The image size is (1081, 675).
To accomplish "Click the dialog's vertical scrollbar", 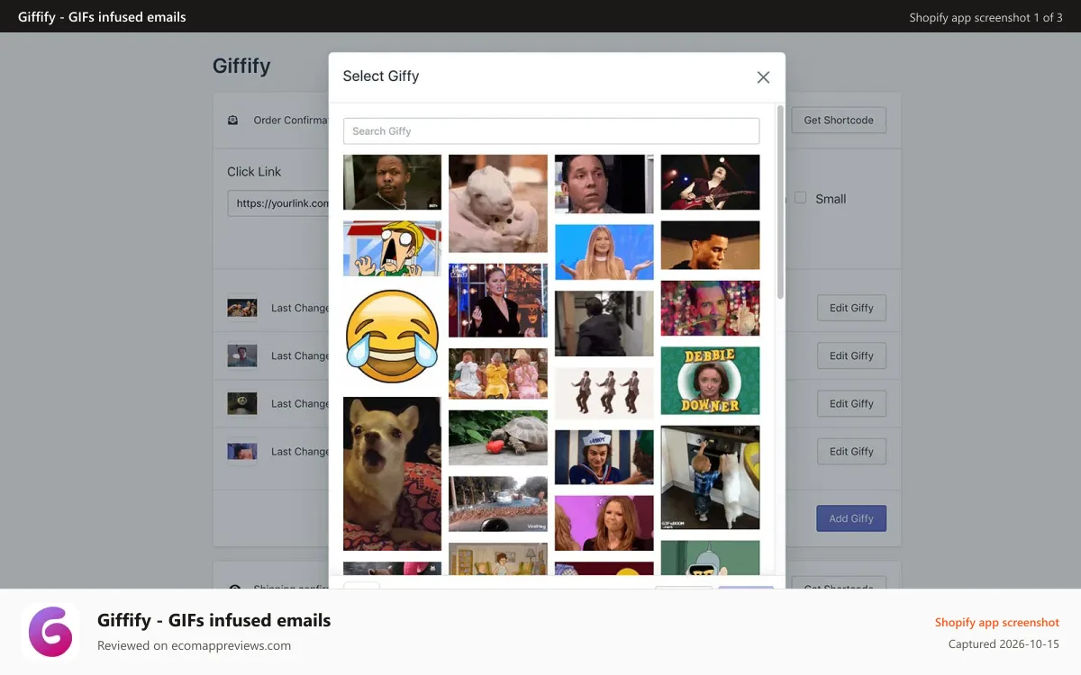I will [779, 202].
